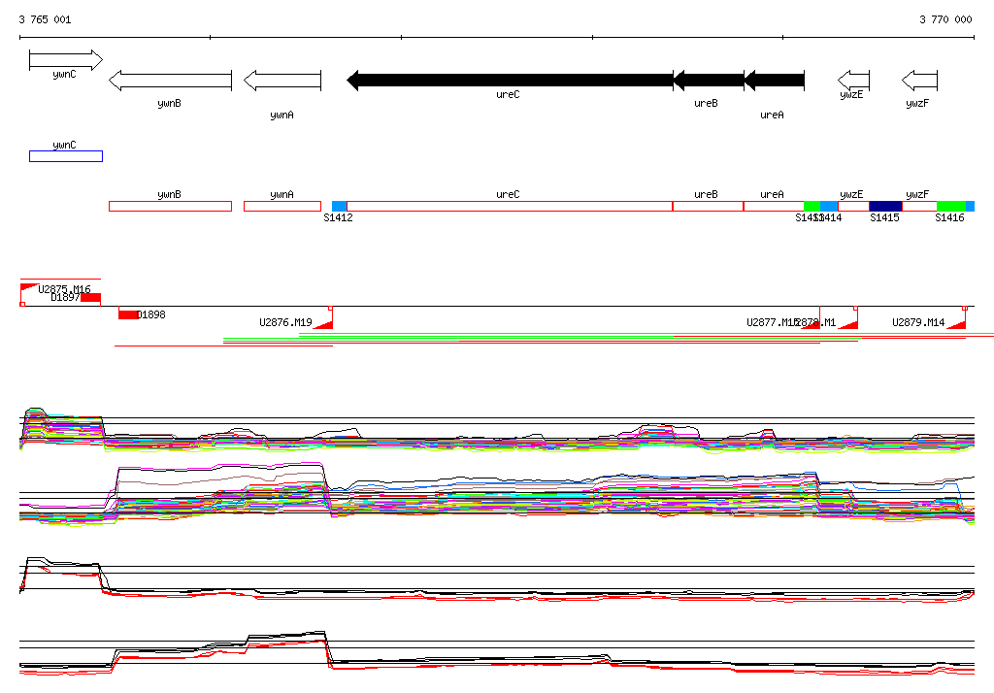Select the large black ureC gene arrow
This screenshot has height=693, width=994.
(x=510, y=81)
